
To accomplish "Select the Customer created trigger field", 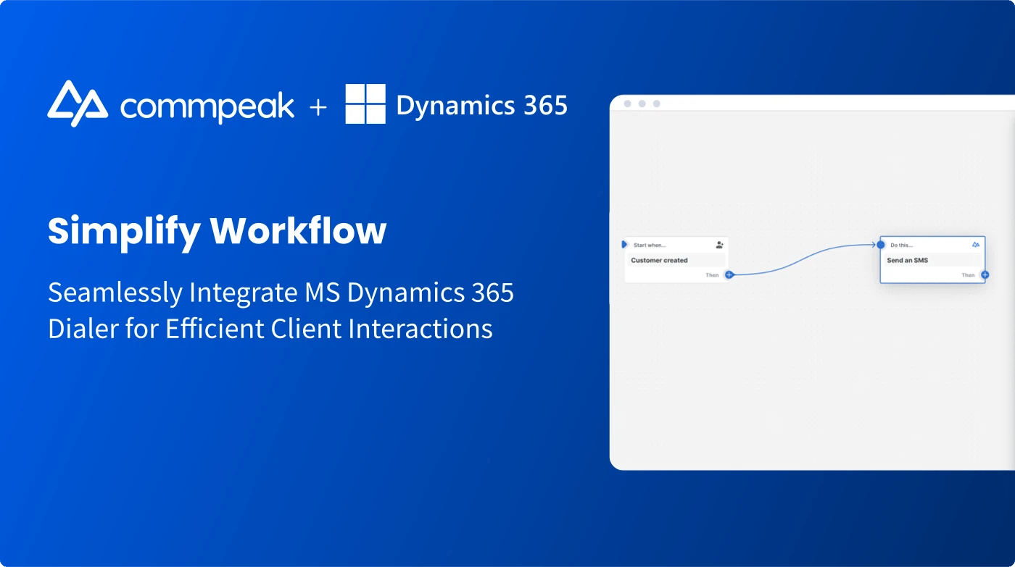I will tap(676, 260).
